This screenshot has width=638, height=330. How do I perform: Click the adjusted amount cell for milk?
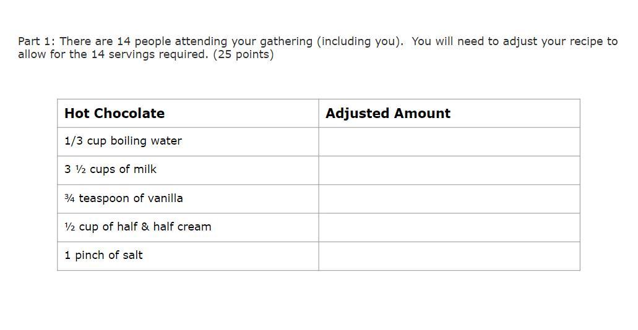449,171
